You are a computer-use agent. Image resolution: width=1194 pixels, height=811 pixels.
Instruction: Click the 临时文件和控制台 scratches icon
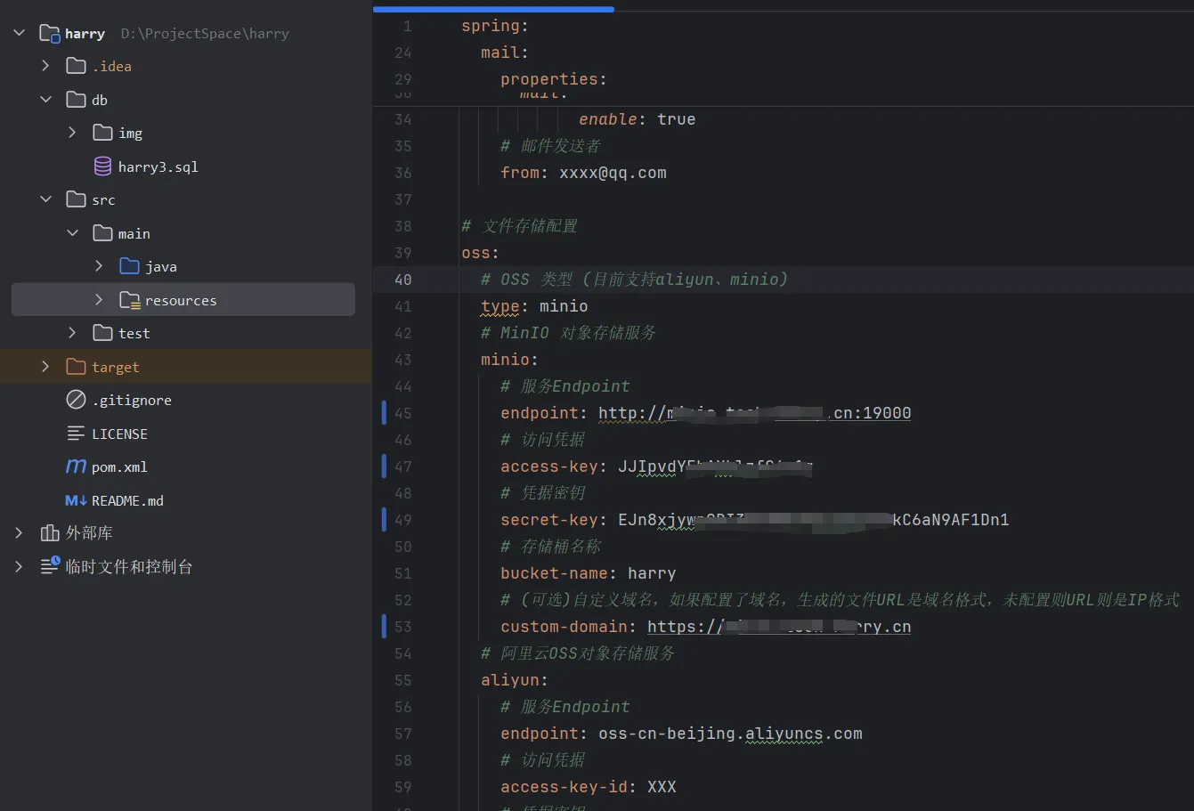click(50, 566)
